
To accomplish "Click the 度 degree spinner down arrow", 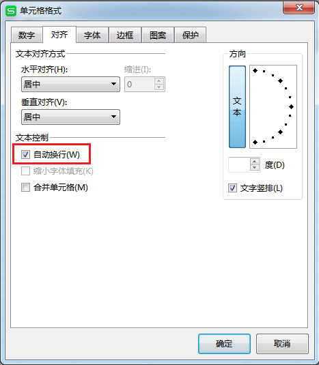I will (x=255, y=168).
